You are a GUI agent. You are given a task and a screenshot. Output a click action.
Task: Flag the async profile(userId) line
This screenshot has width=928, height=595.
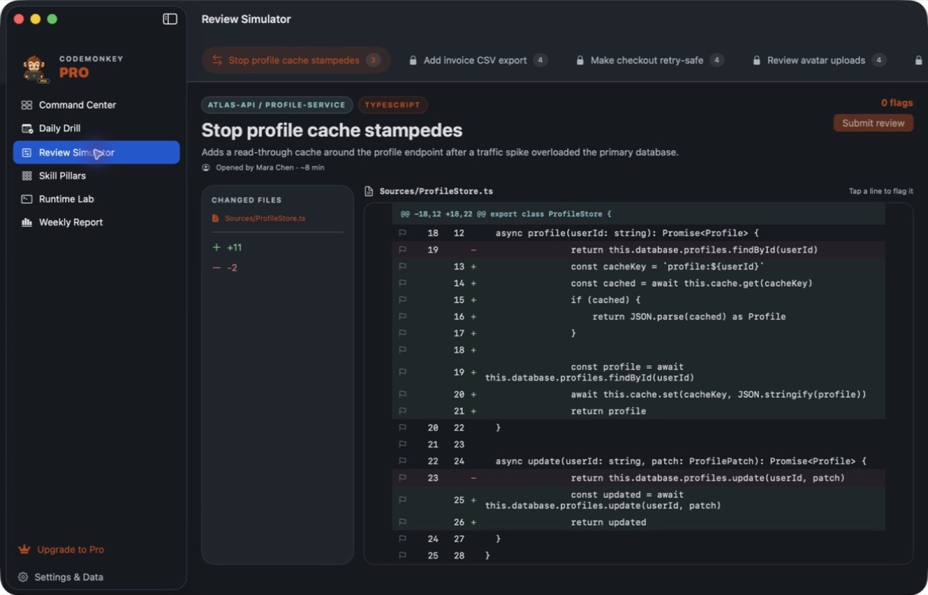pyautogui.click(x=403, y=233)
